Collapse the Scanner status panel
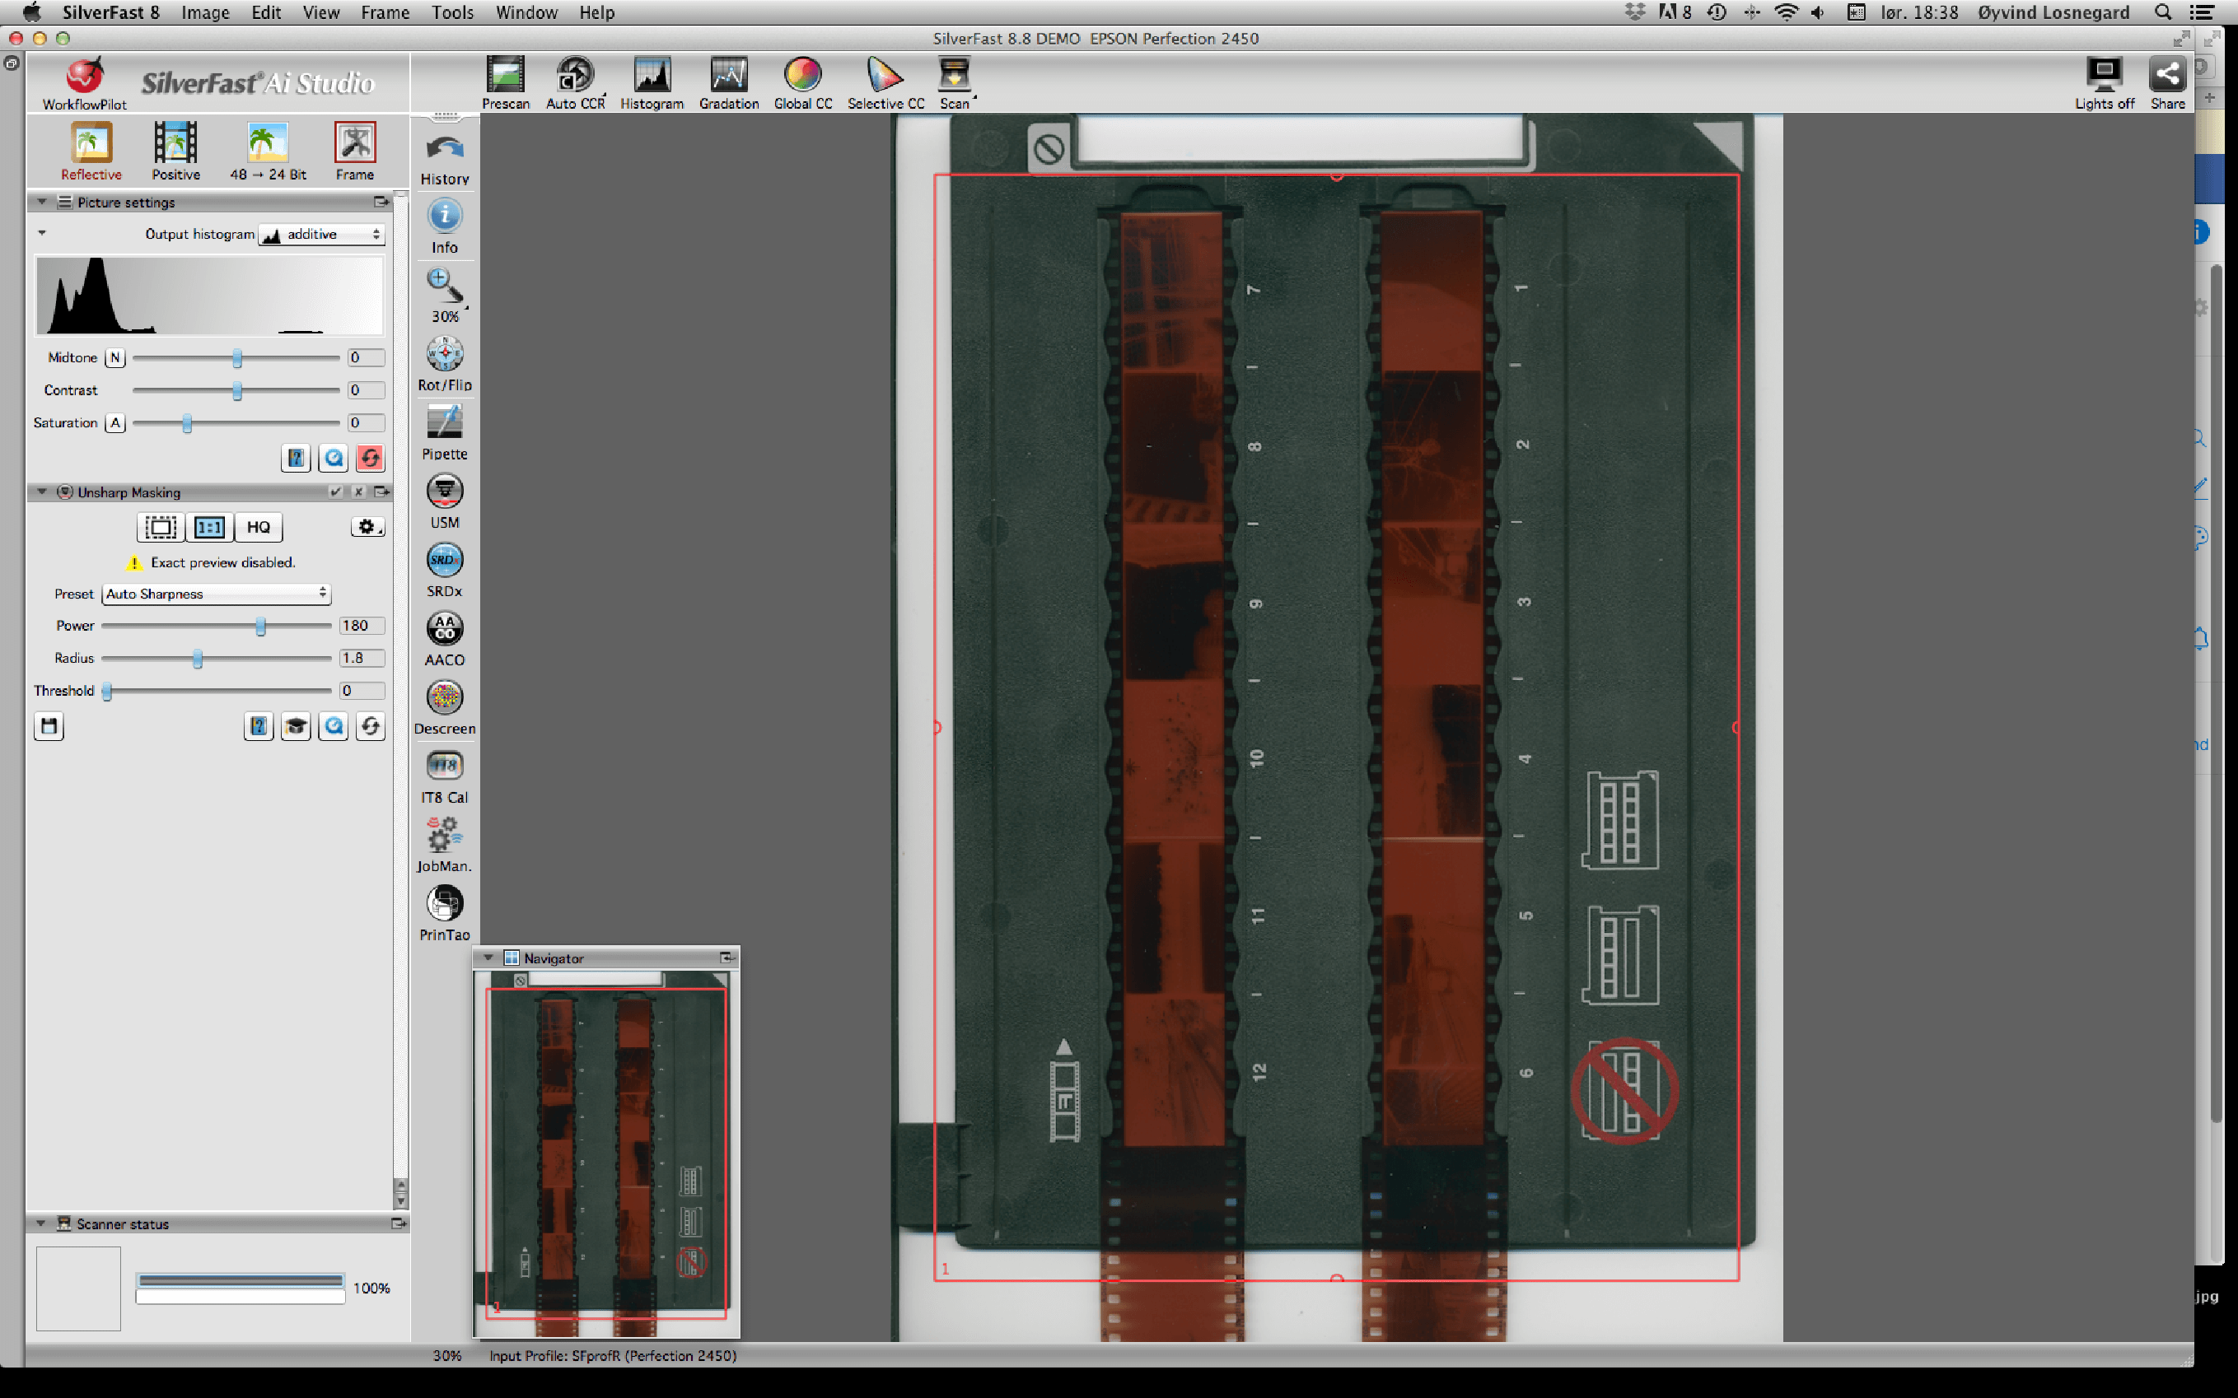 pyautogui.click(x=40, y=1223)
